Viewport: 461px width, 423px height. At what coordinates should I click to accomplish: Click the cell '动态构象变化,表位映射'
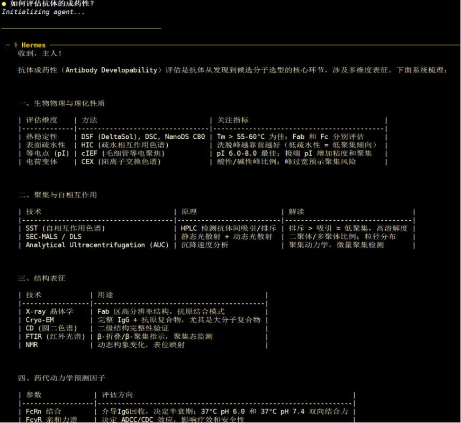pos(141,345)
